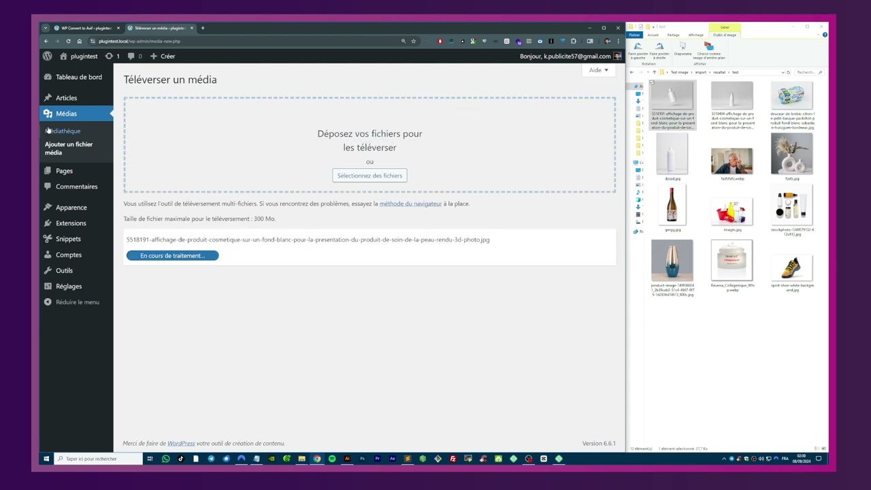Select the gmpg.jpg wine bottle thumbnail

point(672,206)
